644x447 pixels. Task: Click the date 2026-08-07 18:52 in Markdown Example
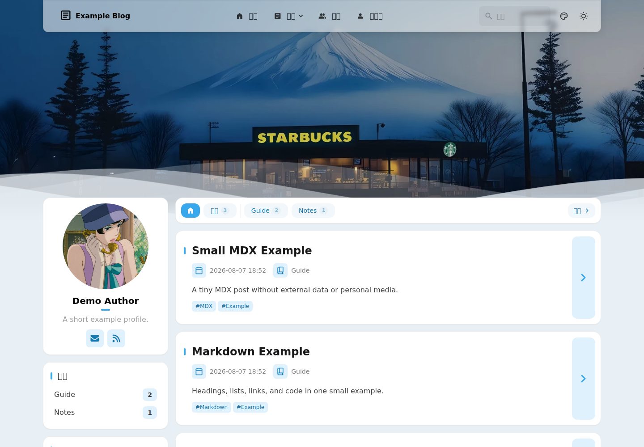(x=238, y=371)
